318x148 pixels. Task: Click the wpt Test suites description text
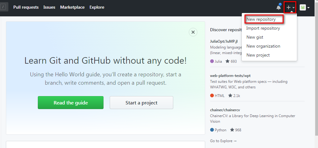249,84
